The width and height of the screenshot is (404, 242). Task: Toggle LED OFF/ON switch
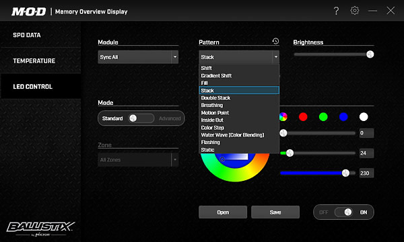tap(343, 212)
